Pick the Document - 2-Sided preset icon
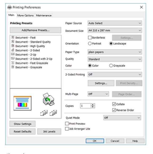The width and height of the screenshot is (153, 154). coord(13,50)
